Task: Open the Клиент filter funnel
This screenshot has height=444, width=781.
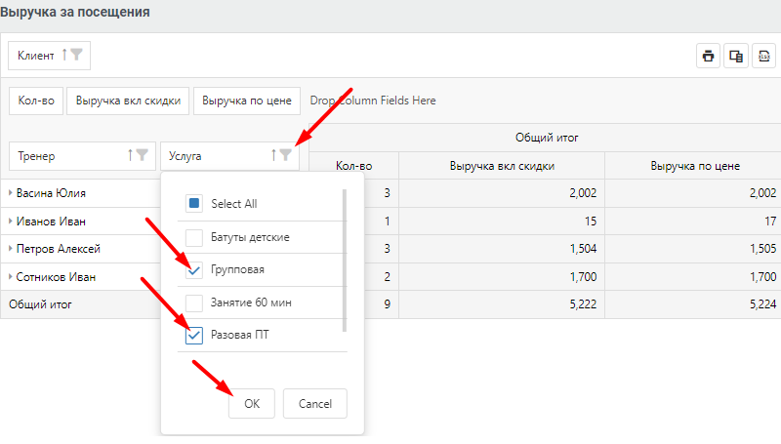Action: pyautogui.click(x=76, y=55)
